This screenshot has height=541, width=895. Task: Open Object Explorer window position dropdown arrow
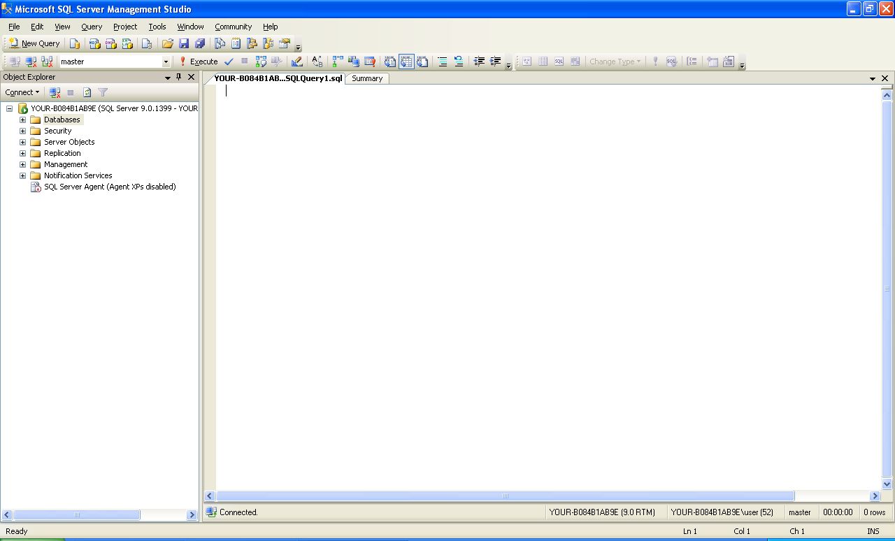pos(168,78)
